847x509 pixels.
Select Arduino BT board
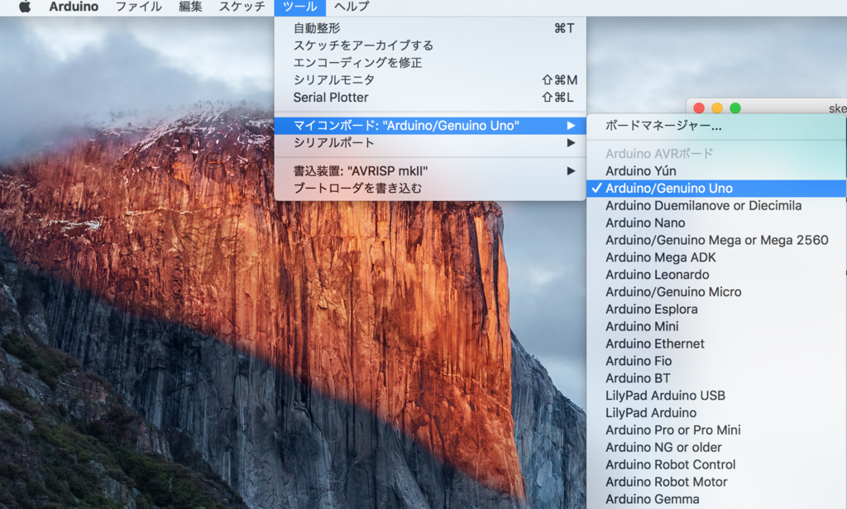pos(716,378)
